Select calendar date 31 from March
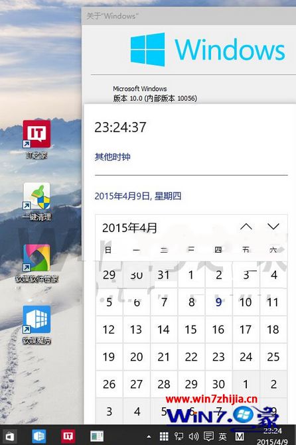Image resolution: width=296 pixels, height=445 pixels. 164,275
